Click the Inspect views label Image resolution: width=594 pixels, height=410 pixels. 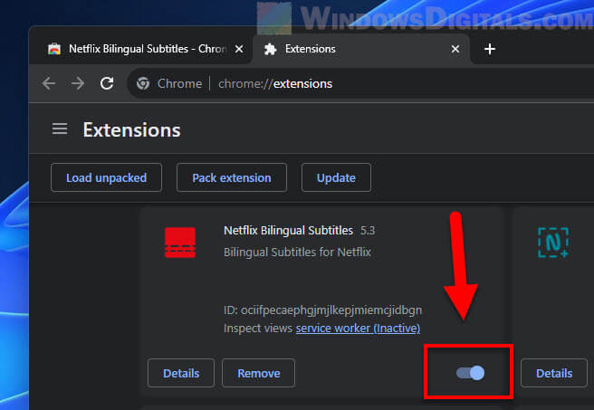click(257, 328)
